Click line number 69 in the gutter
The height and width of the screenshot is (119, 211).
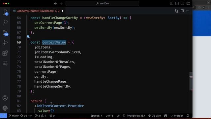click(19, 42)
